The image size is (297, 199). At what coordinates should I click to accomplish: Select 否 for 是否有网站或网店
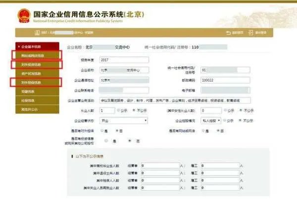point(218,131)
